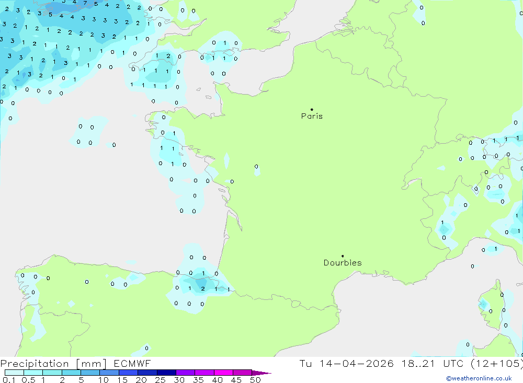Click the 'Precipitation [mm]' title text
Screen dimensions: 523x383
click(53, 364)
